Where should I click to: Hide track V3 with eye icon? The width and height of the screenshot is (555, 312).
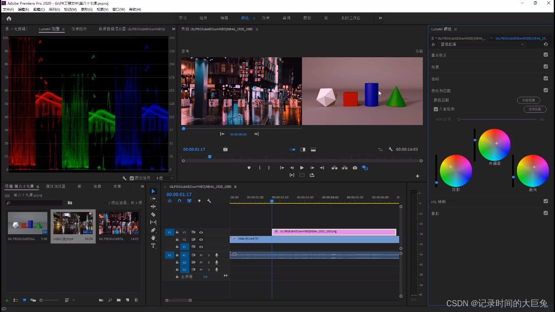201,232
